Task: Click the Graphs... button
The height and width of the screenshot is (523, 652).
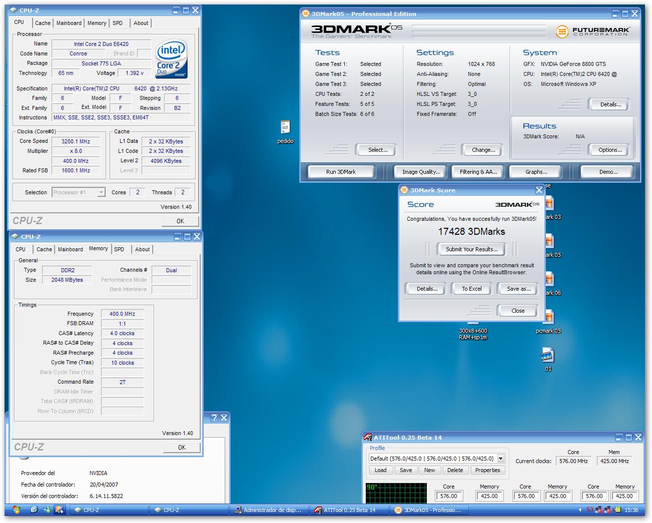Action: (536, 172)
